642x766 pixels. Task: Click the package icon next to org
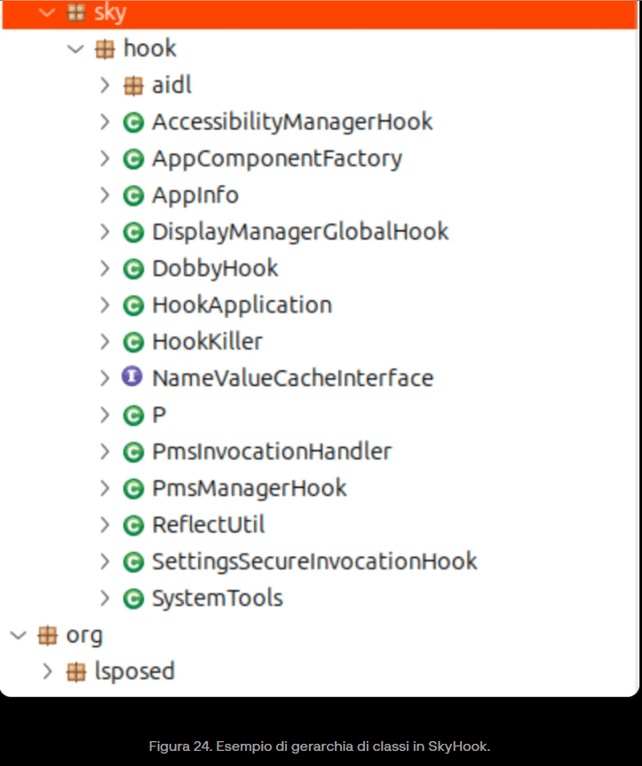(x=47, y=636)
